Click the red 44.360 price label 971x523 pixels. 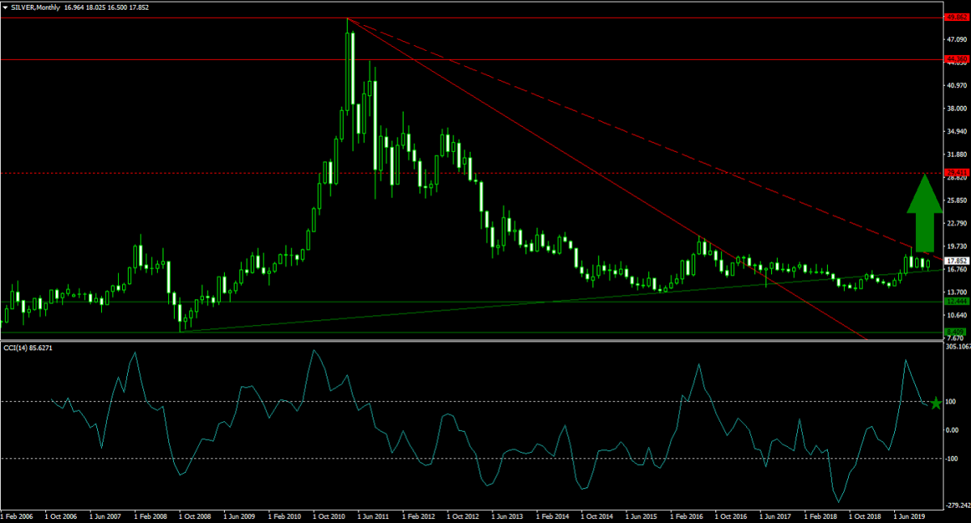click(957, 59)
